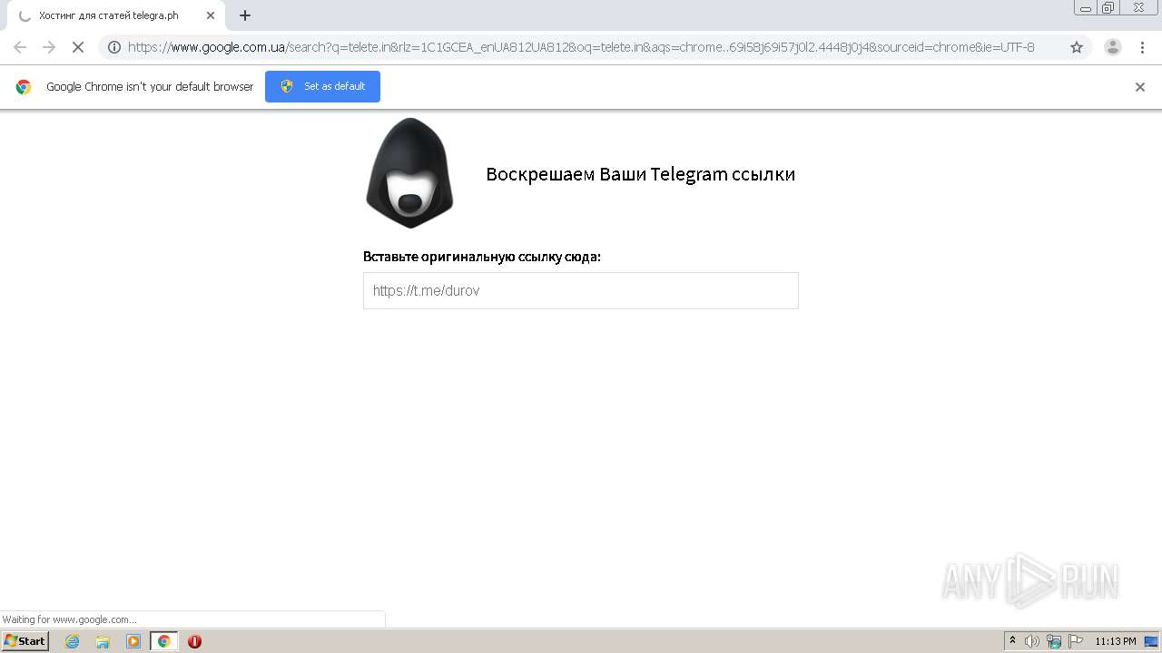
Task: View site information for the address bar URL
Action: [114, 47]
